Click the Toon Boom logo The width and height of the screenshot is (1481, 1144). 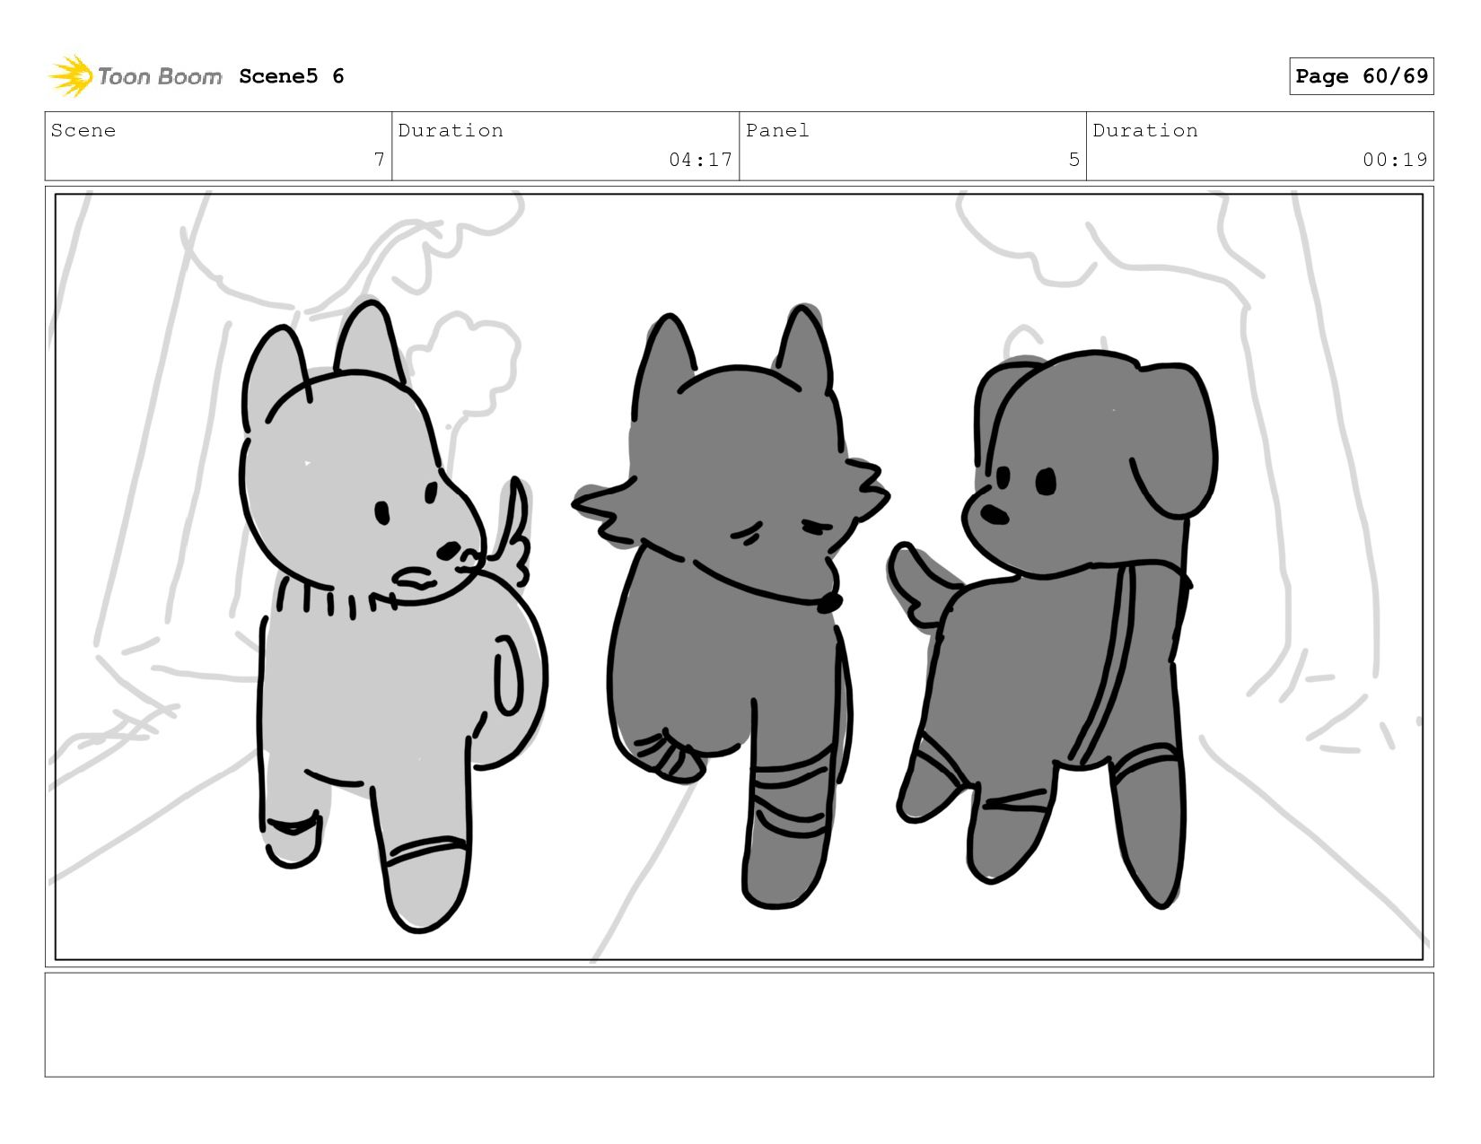pyautogui.click(x=136, y=76)
